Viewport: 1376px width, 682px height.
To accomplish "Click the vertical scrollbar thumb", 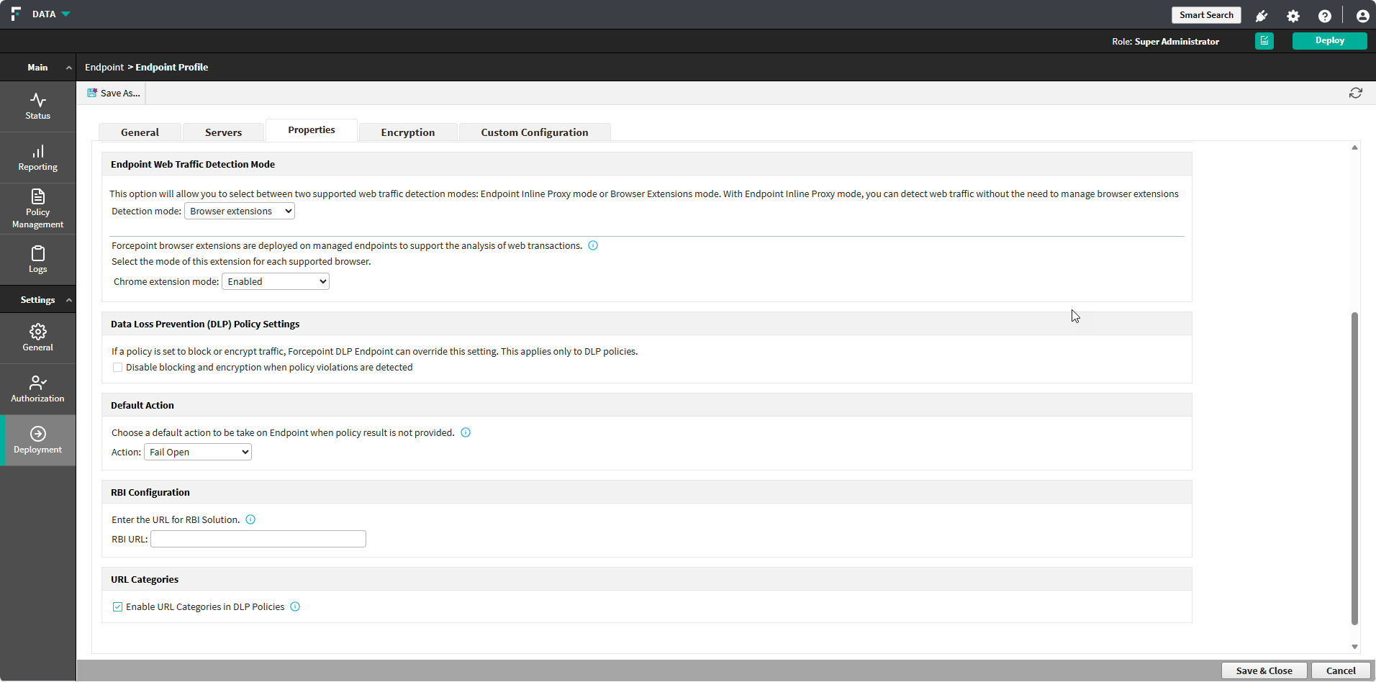I will tap(1354, 468).
